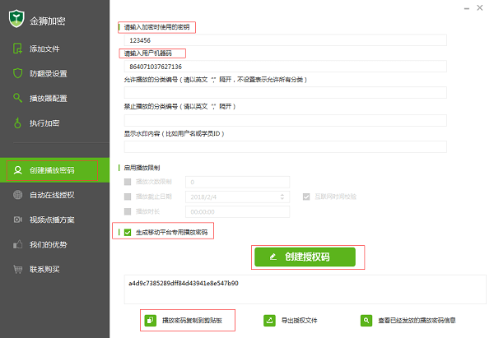The width and height of the screenshot is (494, 338).
Task: Click the 创建授权码 button
Action: click(x=305, y=257)
